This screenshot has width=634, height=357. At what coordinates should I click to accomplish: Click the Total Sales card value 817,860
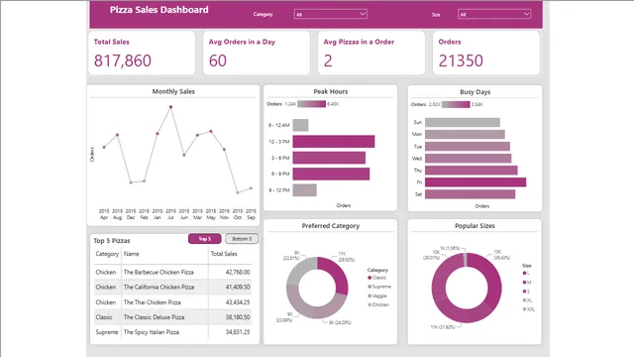click(123, 60)
